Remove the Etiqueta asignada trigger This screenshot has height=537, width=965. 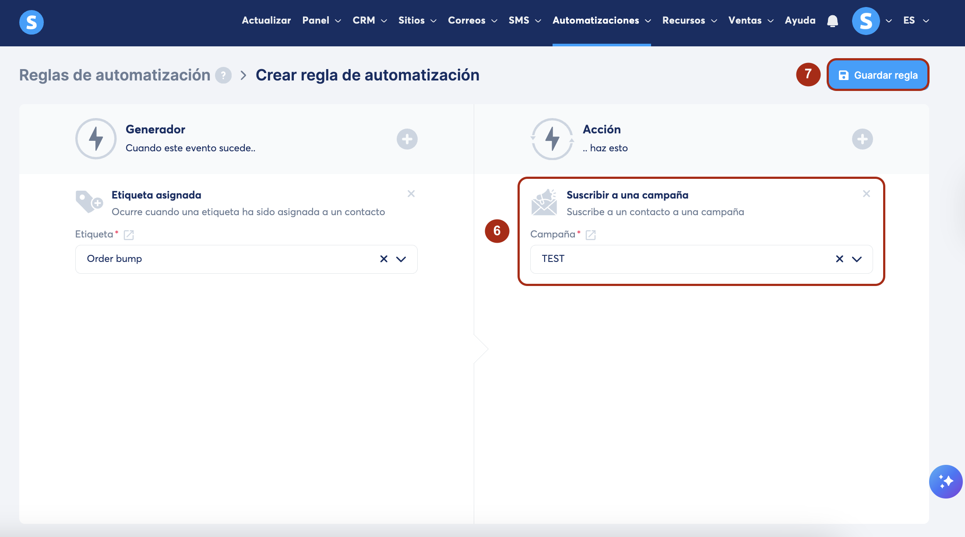411,194
